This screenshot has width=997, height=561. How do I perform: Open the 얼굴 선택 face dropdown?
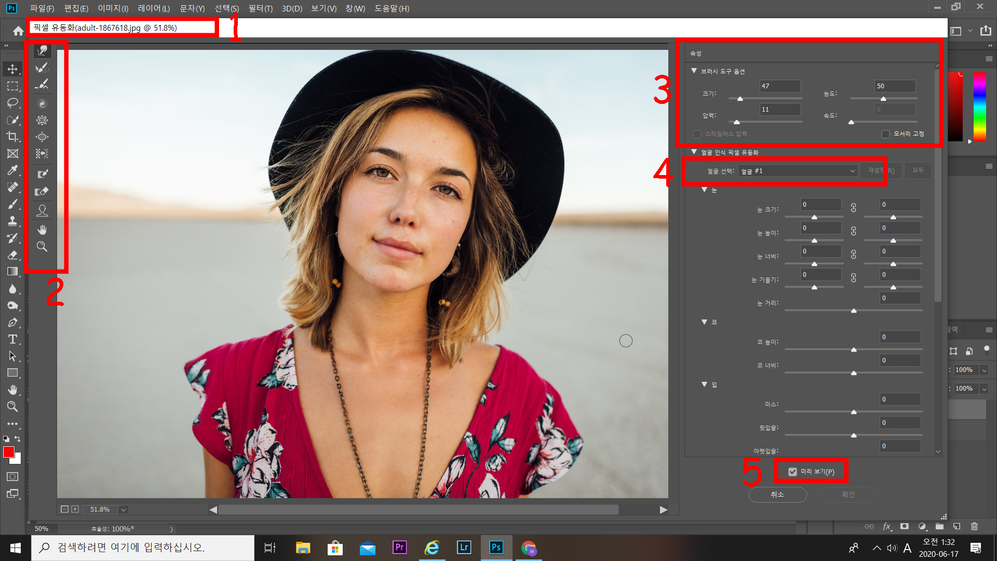[798, 171]
